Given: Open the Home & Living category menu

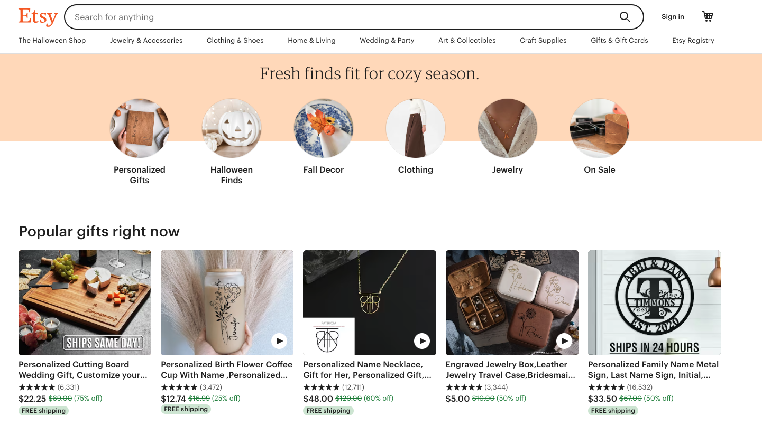Looking at the screenshot, I should click(x=311, y=40).
